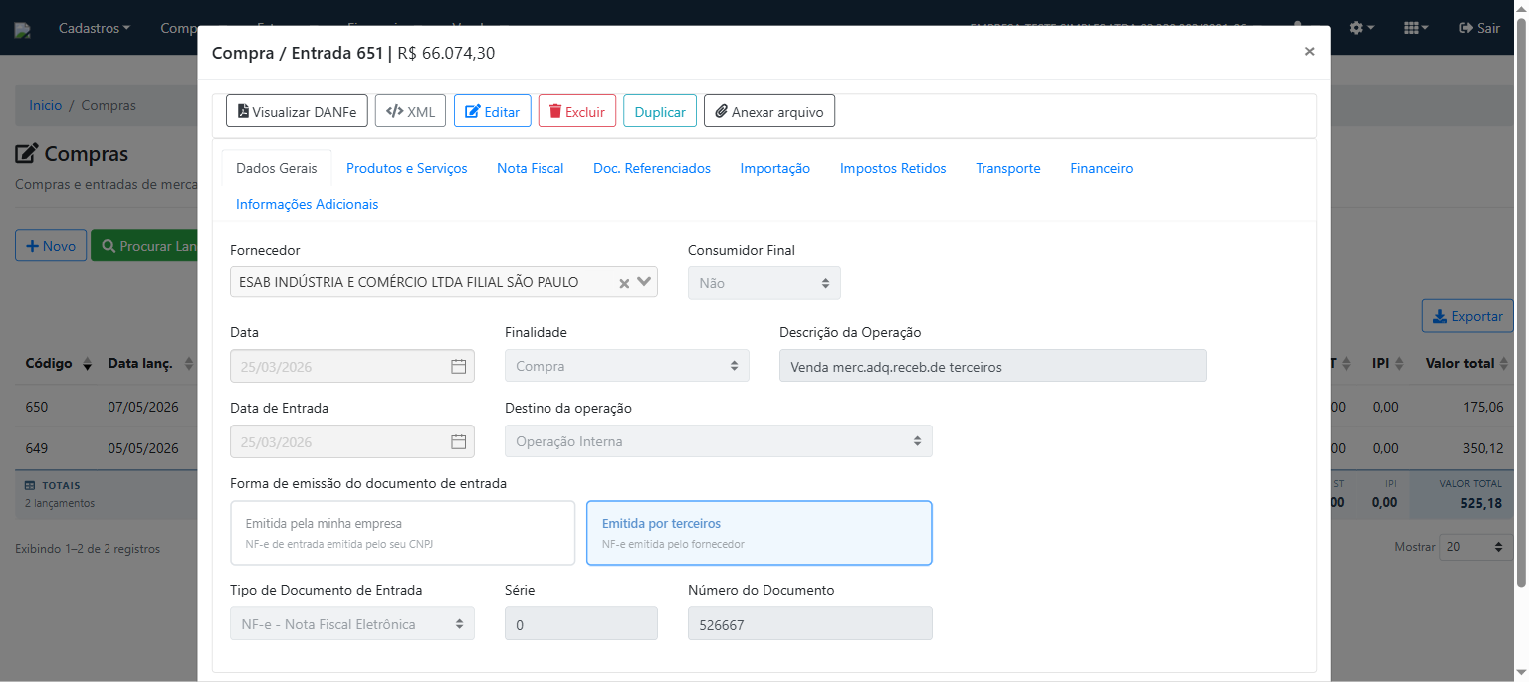Open the Transporte tab
1529x682 pixels.
click(x=1007, y=168)
